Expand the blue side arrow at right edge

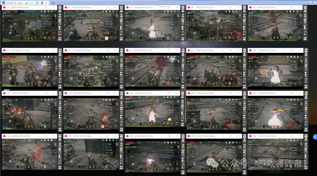tap(315, 137)
